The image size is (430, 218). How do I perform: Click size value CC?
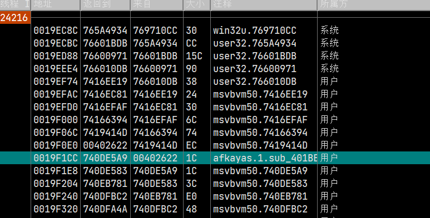click(191, 43)
